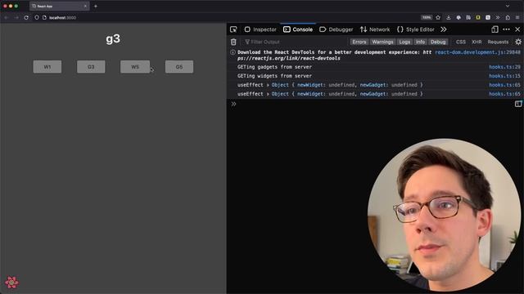Click the React Query flower logo
Viewport: 524px width, 294px height.
coord(11,283)
